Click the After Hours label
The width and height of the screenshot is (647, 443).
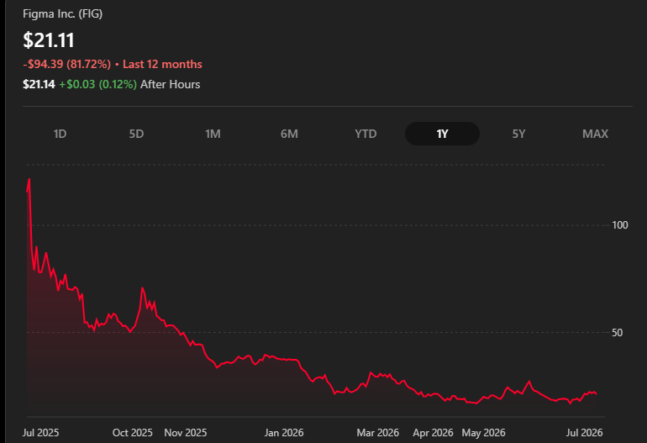[x=170, y=85]
